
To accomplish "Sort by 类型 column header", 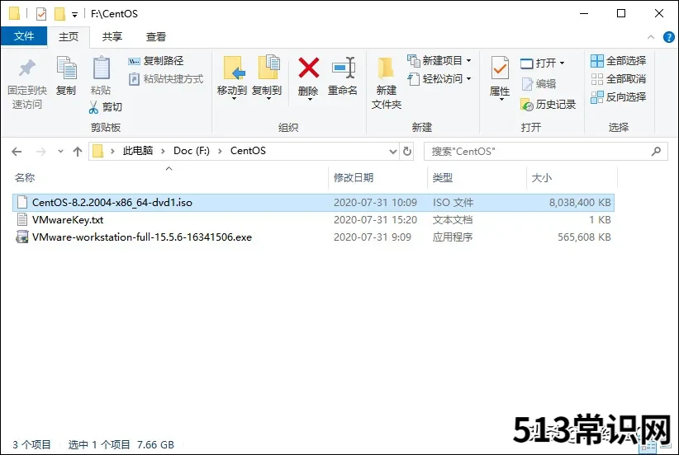I will 443,177.
